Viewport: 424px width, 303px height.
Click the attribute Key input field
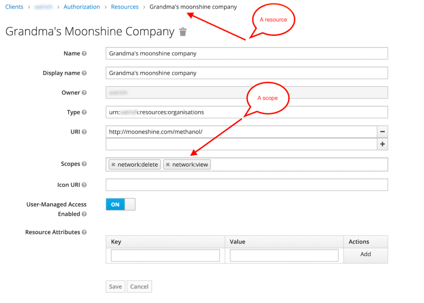[x=165, y=255]
